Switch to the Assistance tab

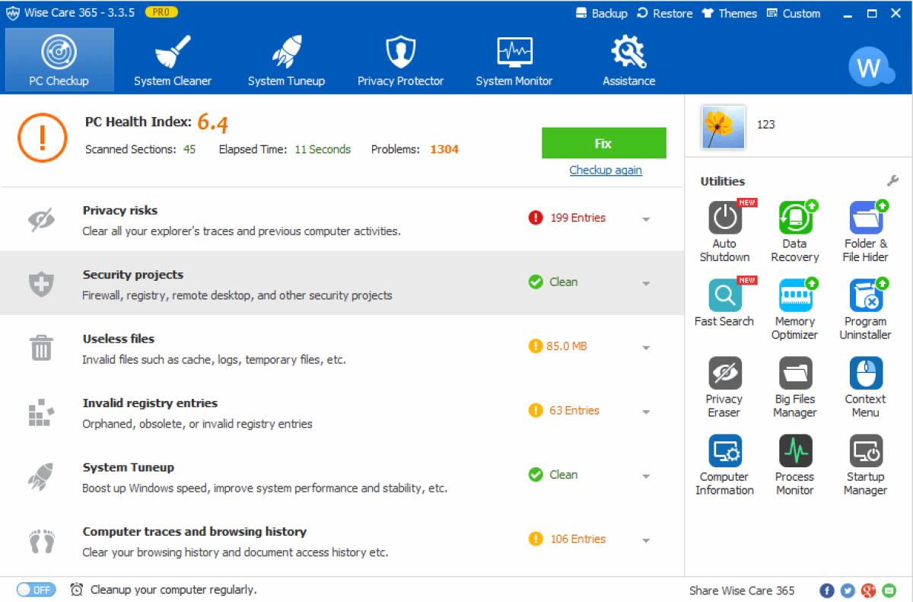[628, 59]
